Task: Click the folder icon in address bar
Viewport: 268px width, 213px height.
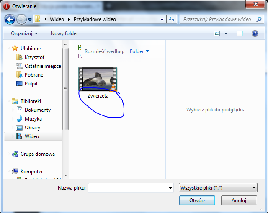Action: [37, 19]
